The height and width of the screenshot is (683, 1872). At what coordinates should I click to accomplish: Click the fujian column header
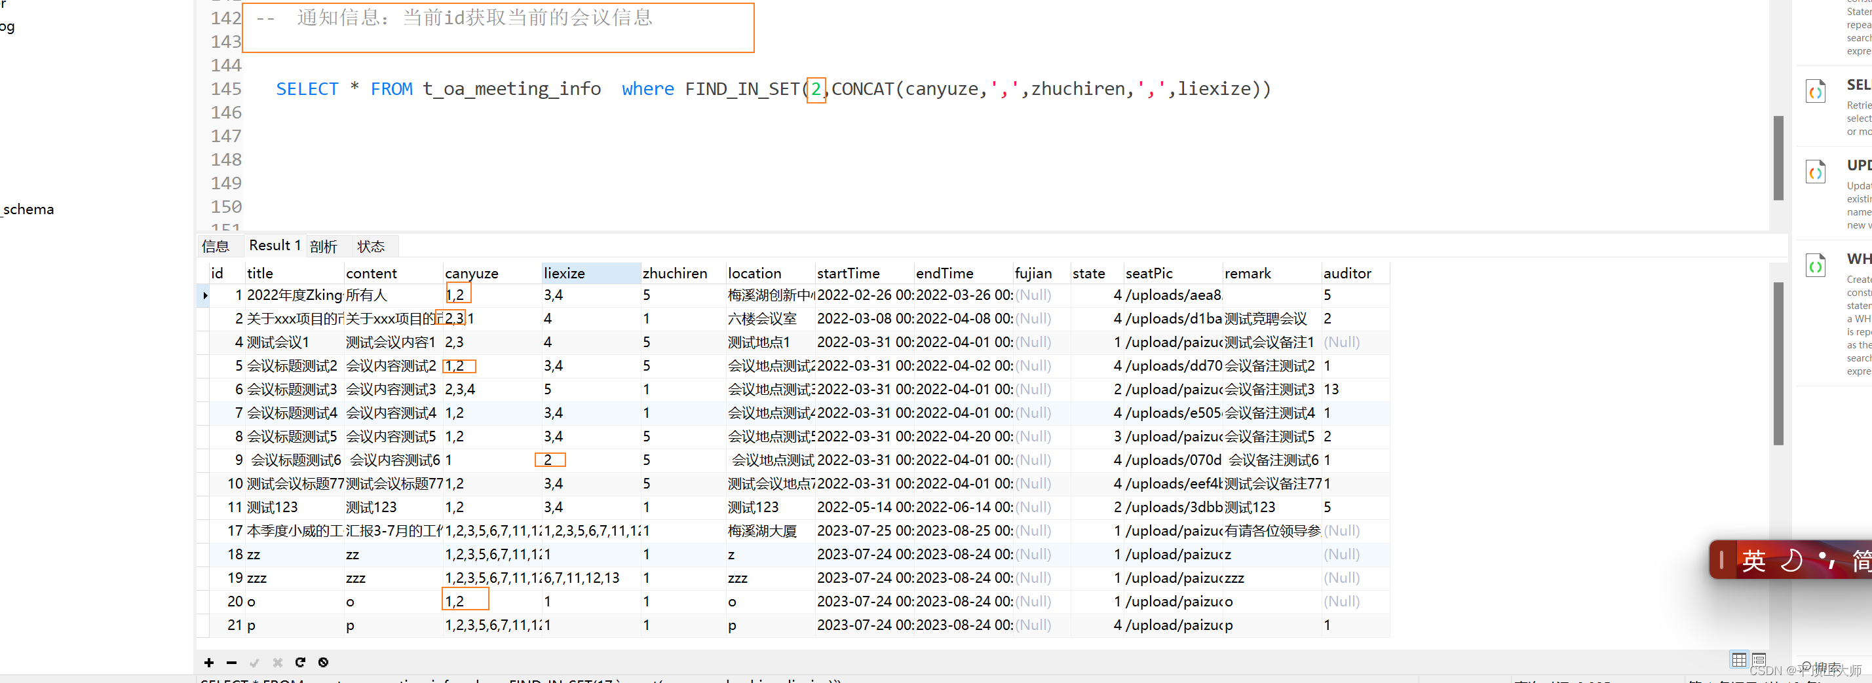[x=1041, y=273]
